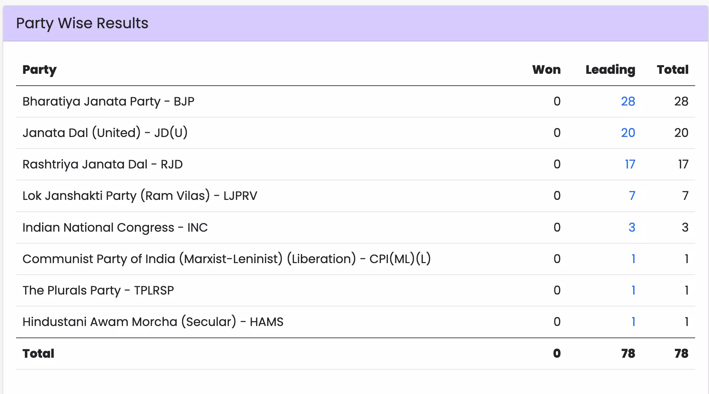Select the Hindustani Awam Morcha row
Viewport: 709px width, 394px height.
[x=153, y=321]
